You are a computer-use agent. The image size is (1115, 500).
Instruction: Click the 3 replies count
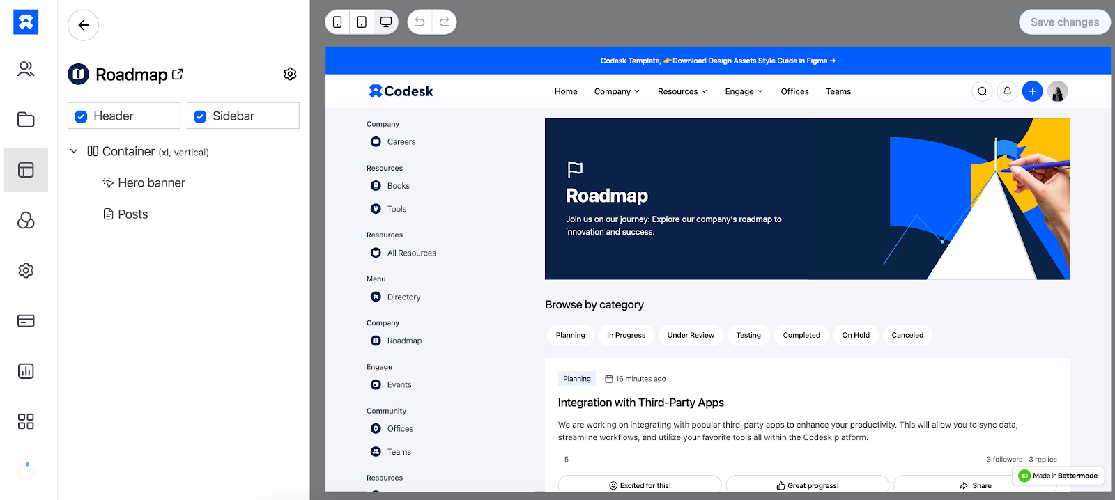1043,460
